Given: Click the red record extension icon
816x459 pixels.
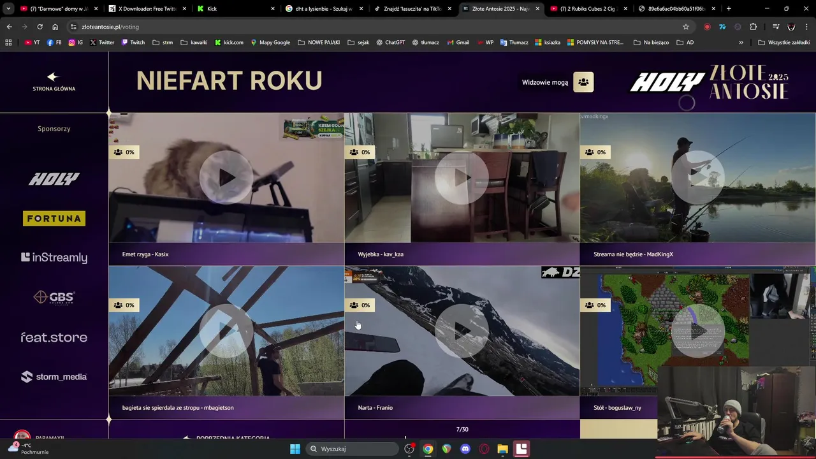Looking at the screenshot, I should [x=707, y=27].
